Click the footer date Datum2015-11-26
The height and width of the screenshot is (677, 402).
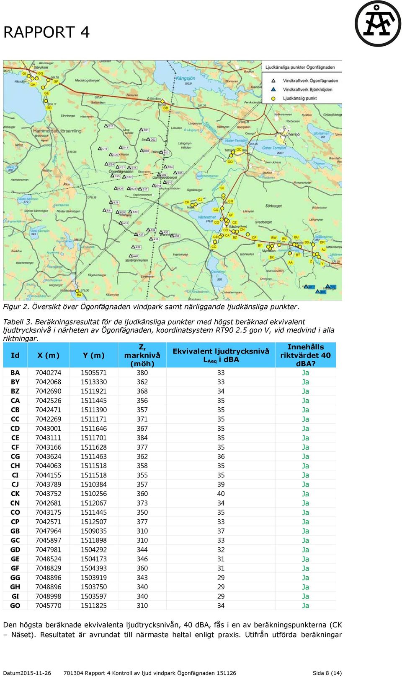click(x=27, y=673)
